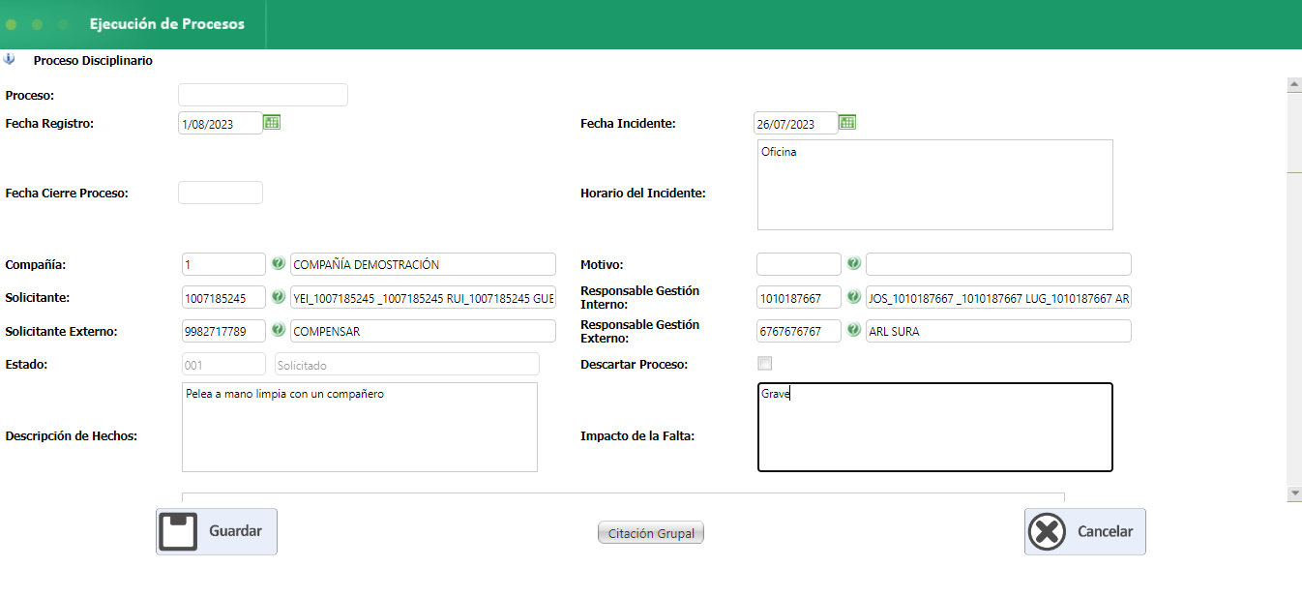Tick the Descartar Proceso checkbox
Image resolution: width=1302 pixels, height=597 pixels.
point(764,364)
